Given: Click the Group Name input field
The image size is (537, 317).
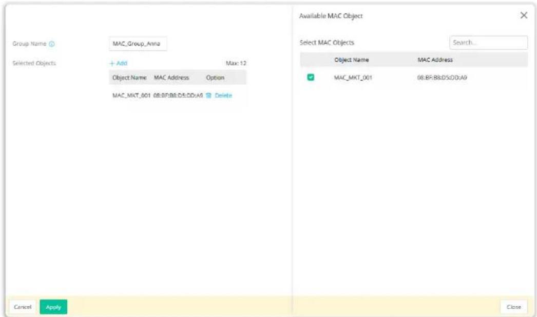Looking at the screenshot, I should pos(138,44).
